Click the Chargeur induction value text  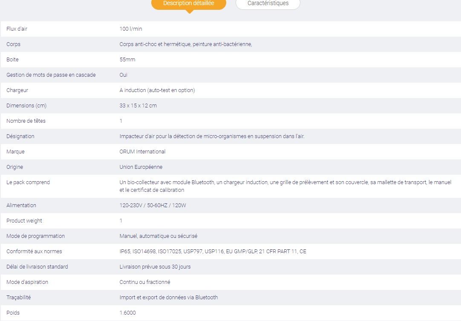pos(157,90)
